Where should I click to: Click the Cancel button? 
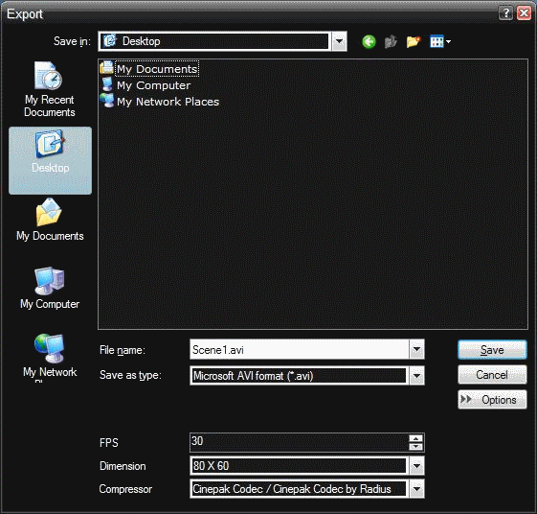(x=492, y=374)
